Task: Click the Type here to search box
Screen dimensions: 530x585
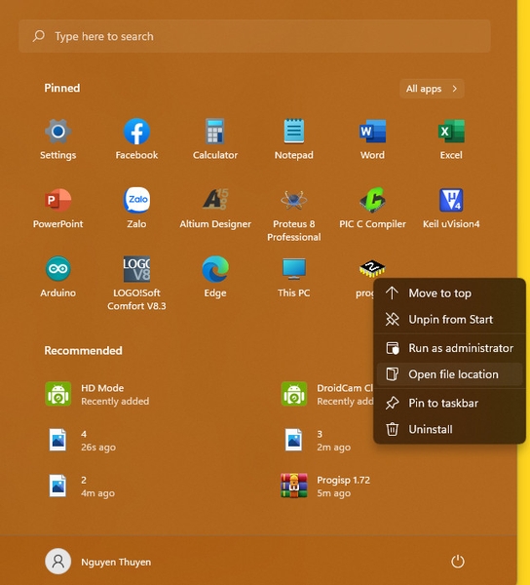Action: tap(254, 36)
